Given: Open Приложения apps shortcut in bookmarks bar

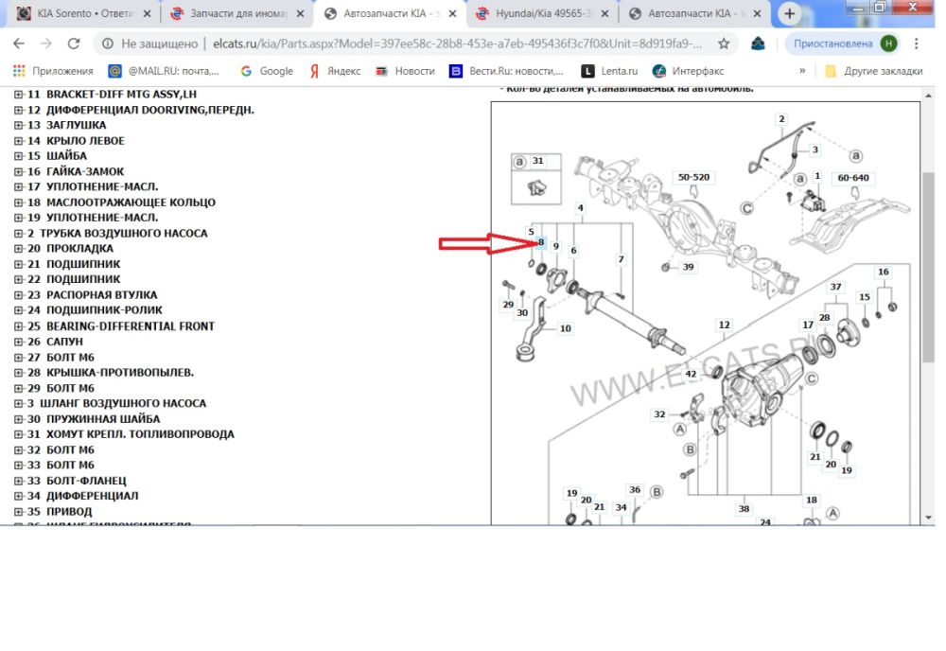Looking at the screenshot, I should (53, 71).
